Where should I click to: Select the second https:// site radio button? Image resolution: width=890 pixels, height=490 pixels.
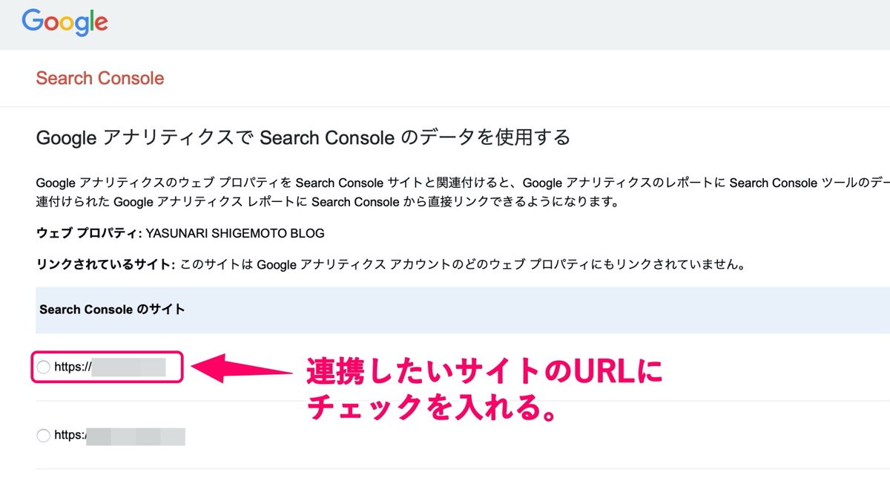(43, 436)
